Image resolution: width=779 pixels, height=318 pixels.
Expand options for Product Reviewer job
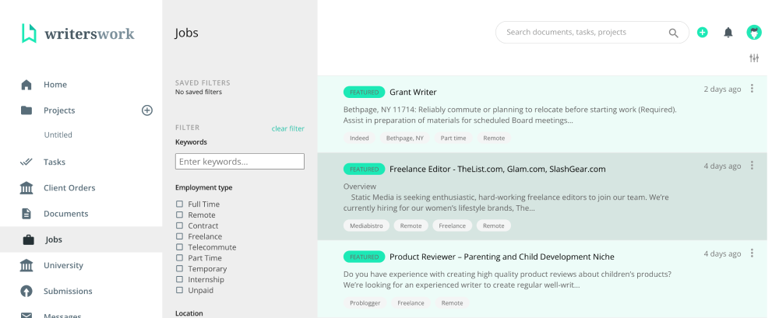pos(753,253)
